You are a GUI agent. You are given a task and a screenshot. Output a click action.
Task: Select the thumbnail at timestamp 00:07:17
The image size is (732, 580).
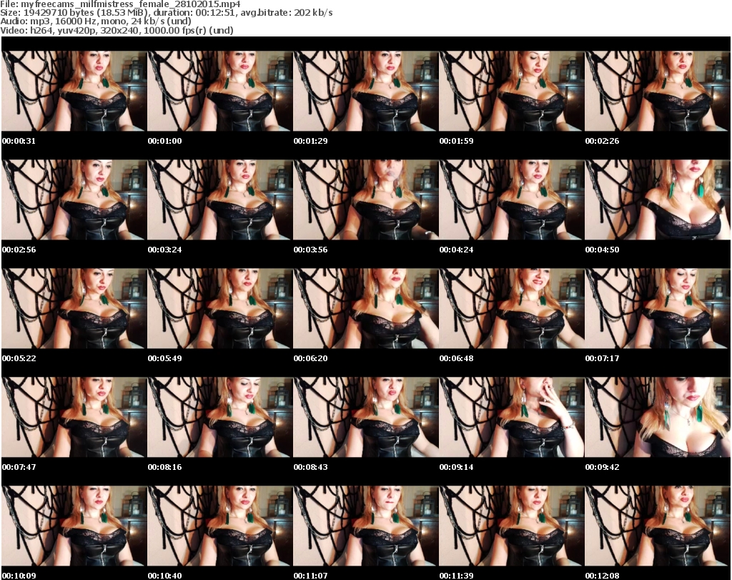pyautogui.click(x=658, y=308)
